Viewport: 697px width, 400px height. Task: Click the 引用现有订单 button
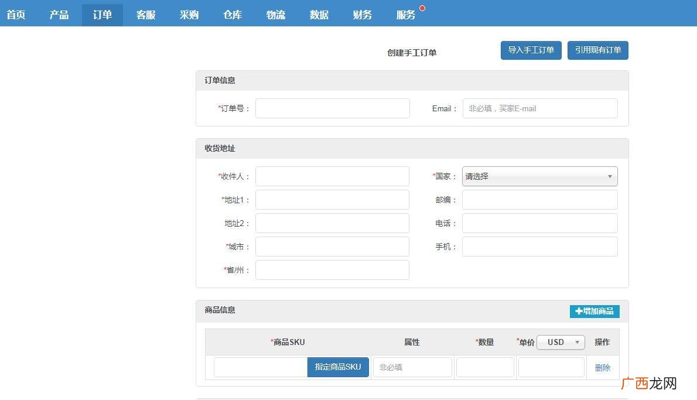pyautogui.click(x=598, y=50)
